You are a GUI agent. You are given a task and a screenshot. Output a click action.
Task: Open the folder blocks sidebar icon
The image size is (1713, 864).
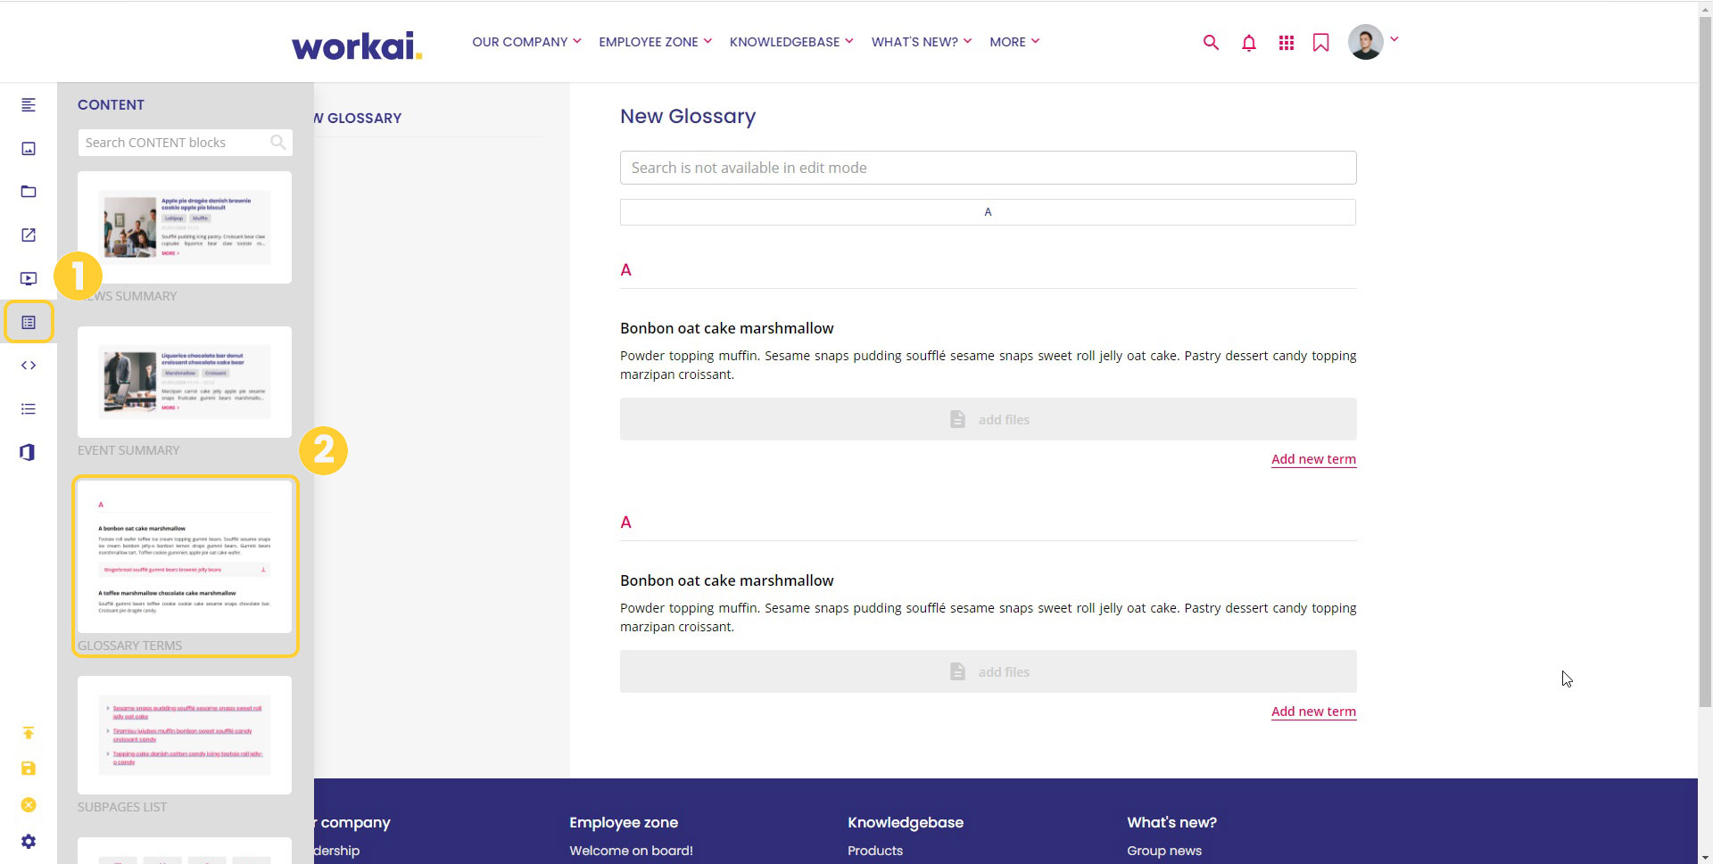(29, 192)
